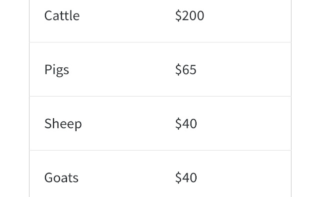Image resolution: width=320 pixels, height=197 pixels.
Task: Click the Cattle label in the table
Action: coord(62,15)
